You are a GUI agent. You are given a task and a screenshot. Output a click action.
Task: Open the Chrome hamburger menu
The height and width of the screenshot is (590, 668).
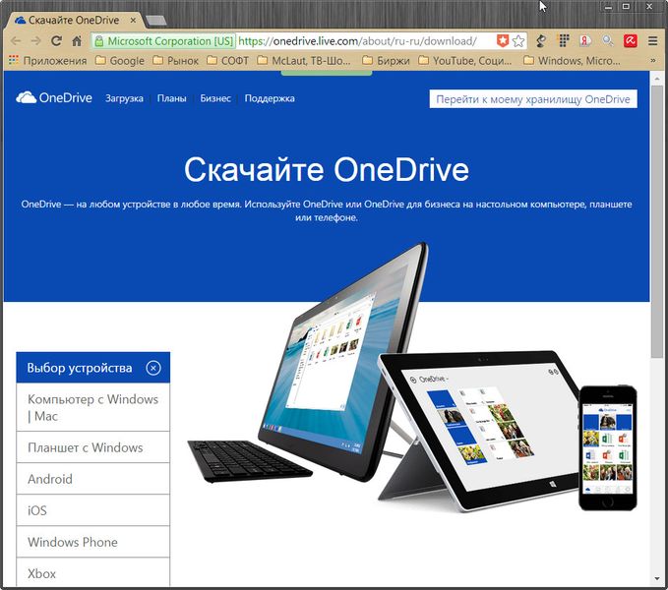(652, 41)
